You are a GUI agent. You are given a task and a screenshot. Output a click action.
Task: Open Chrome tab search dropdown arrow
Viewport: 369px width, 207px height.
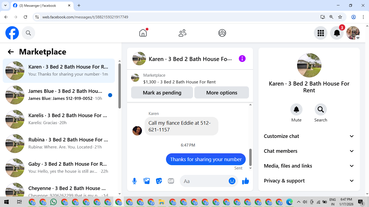(x=5, y=5)
